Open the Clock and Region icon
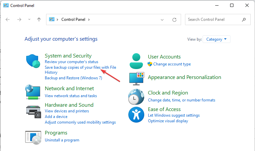The height and width of the screenshot is (151, 255). pos(136,96)
